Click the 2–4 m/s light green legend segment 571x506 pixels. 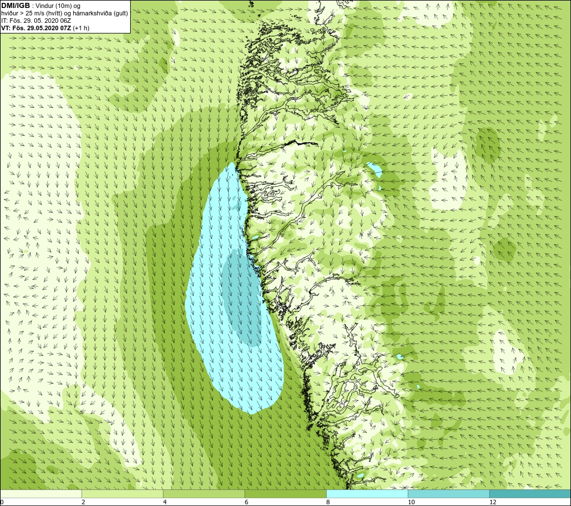click(122, 493)
